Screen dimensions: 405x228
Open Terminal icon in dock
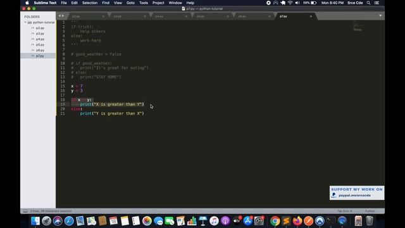(330, 221)
